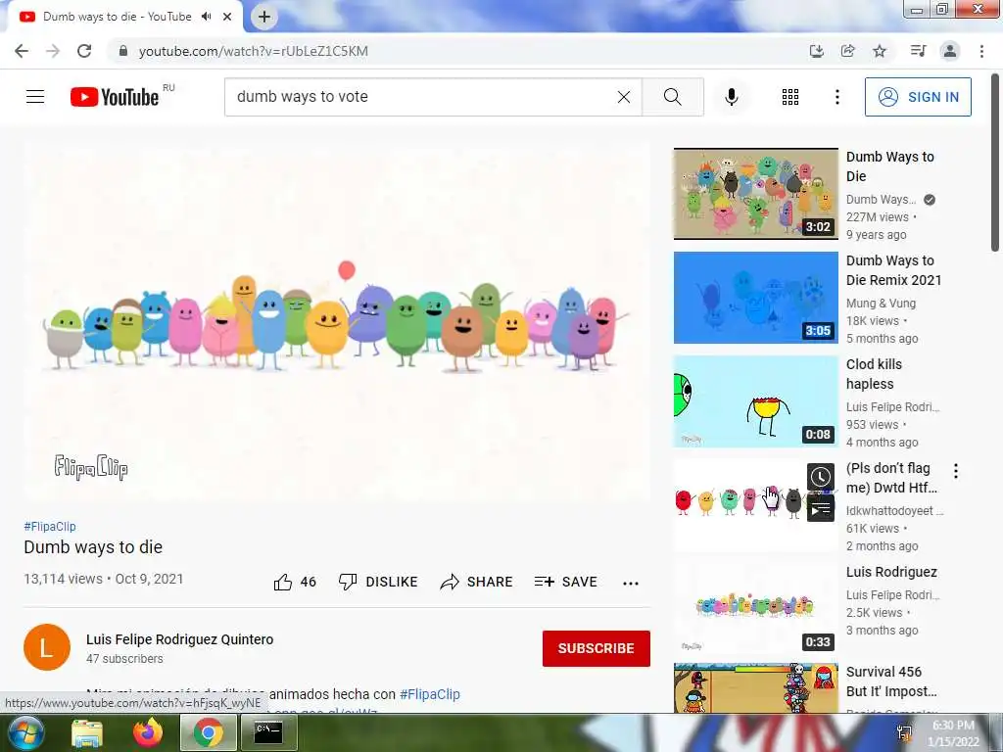Open a new tab with plus button
The width and height of the screenshot is (1003, 752).
(264, 17)
